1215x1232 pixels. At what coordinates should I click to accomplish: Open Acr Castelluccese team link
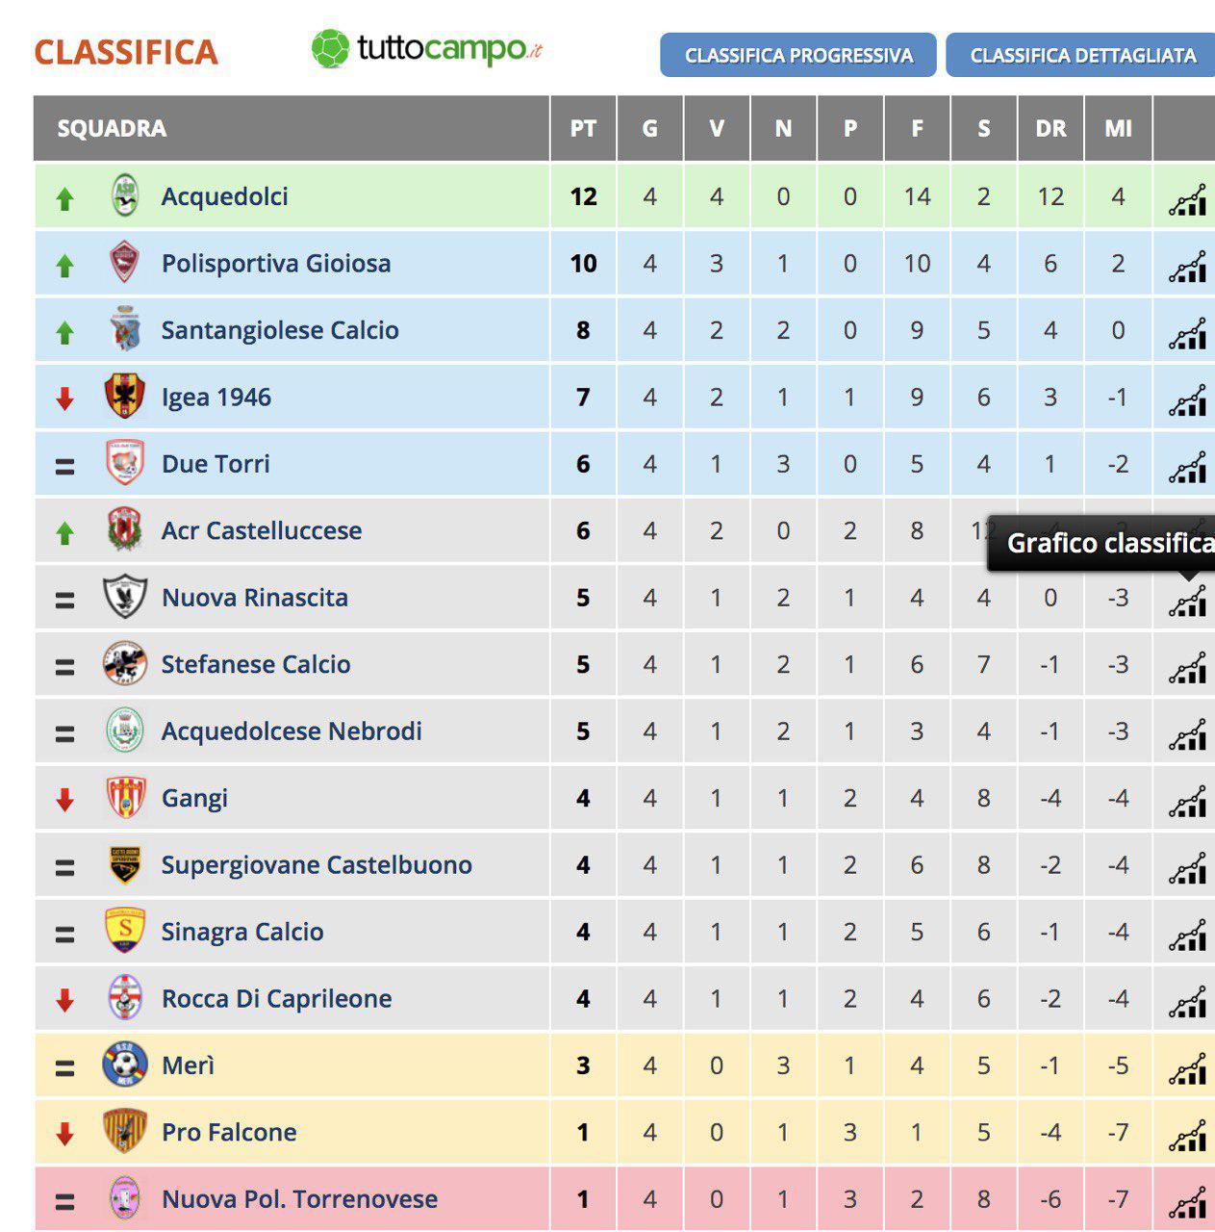click(x=262, y=530)
